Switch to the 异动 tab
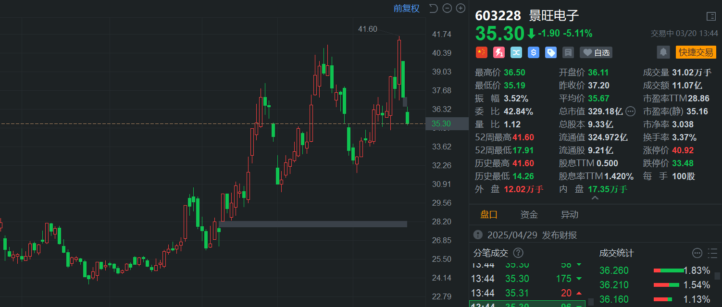722x307 pixels. (x=570, y=215)
